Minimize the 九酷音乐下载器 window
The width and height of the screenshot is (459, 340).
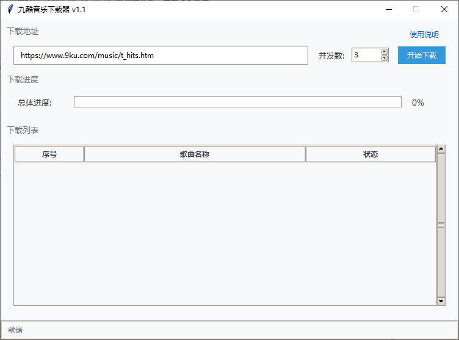point(389,9)
